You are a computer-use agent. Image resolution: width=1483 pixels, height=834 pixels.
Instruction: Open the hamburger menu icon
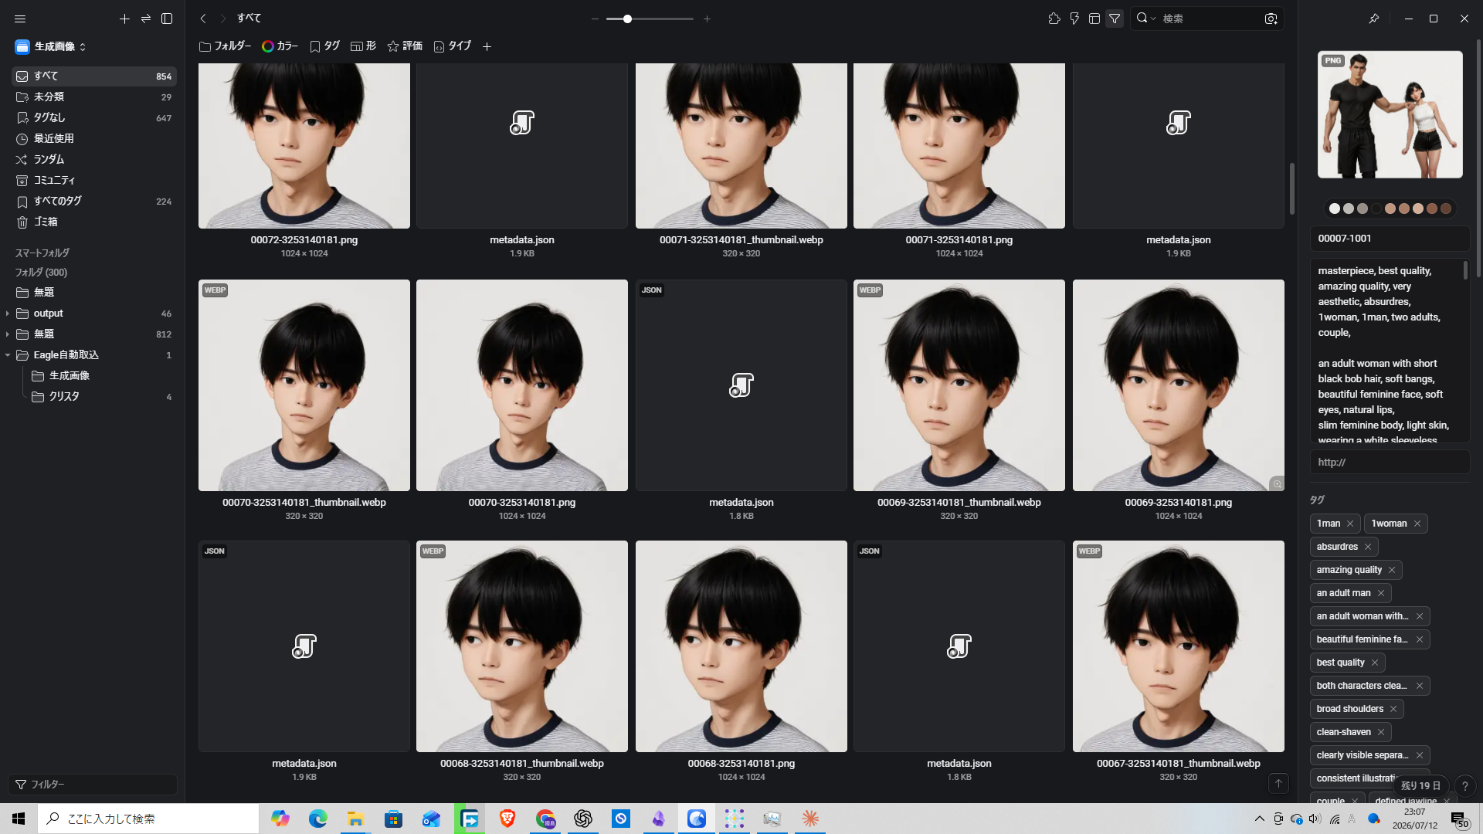pyautogui.click(x=20, y=19)
